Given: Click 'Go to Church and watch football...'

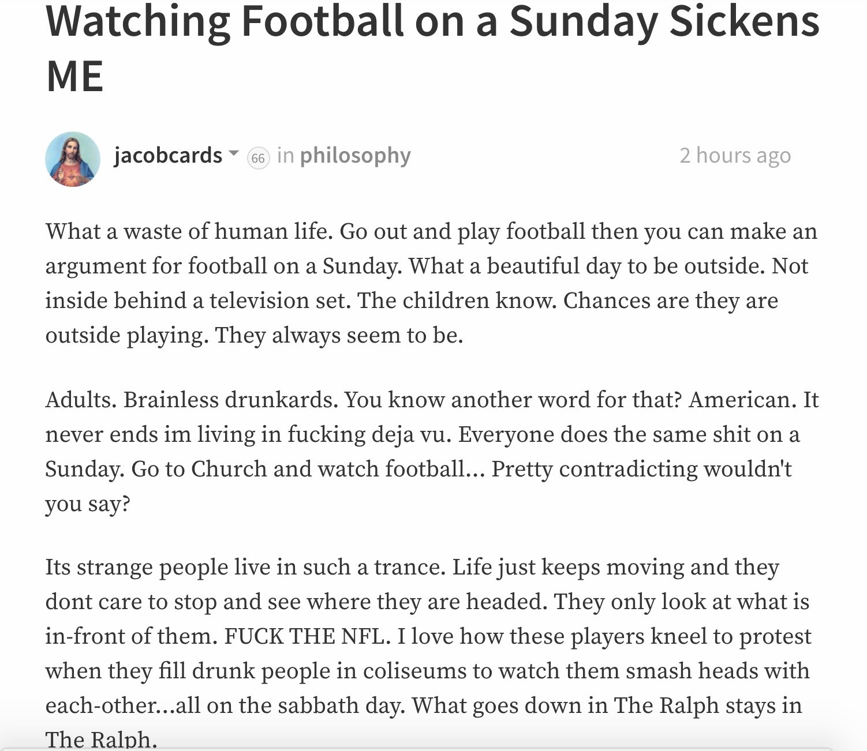Looking at the screenshot, I should point(308,469).
